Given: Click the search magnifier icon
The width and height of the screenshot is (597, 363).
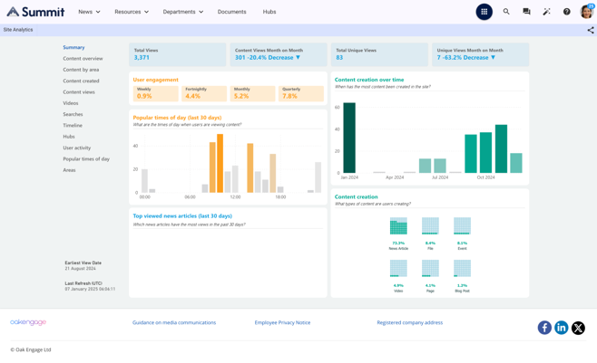Looking at the screenshot, I should [x=506, y=12].
